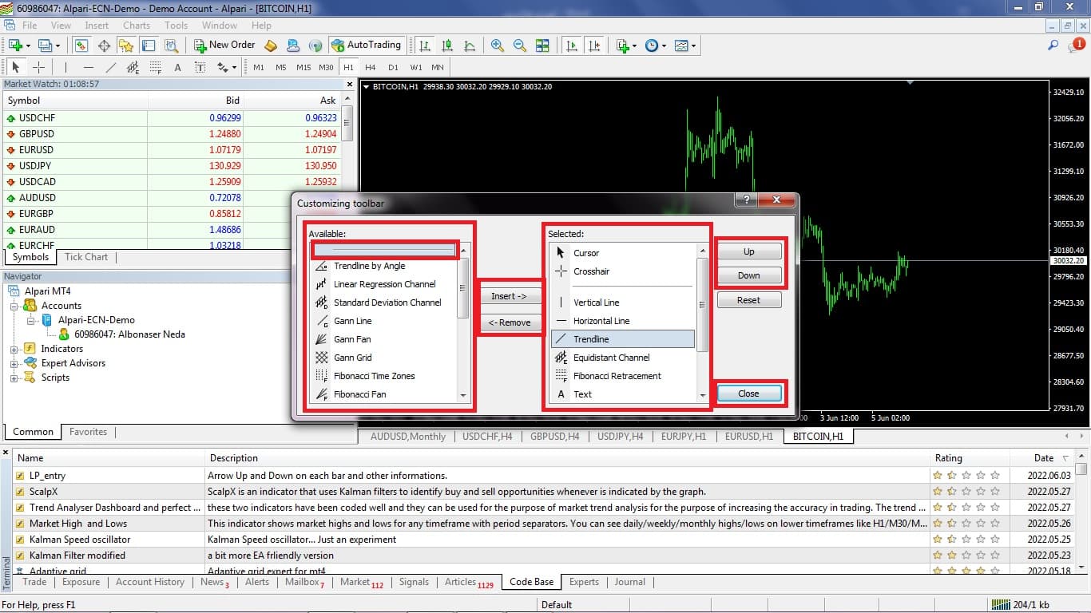Click the Close button in Customizing toolbar

(748, 394)
